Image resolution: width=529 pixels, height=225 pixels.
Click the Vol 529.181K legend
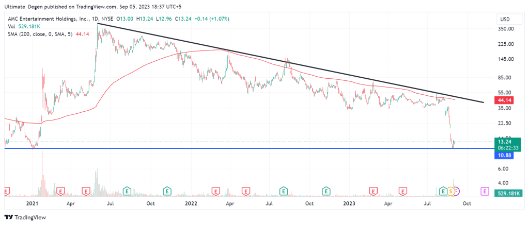(23, 27)
